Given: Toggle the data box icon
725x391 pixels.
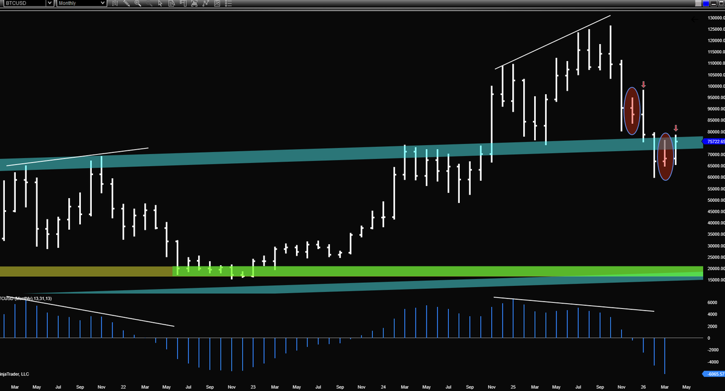Looking at the screenshot, I should click(172, 3).
